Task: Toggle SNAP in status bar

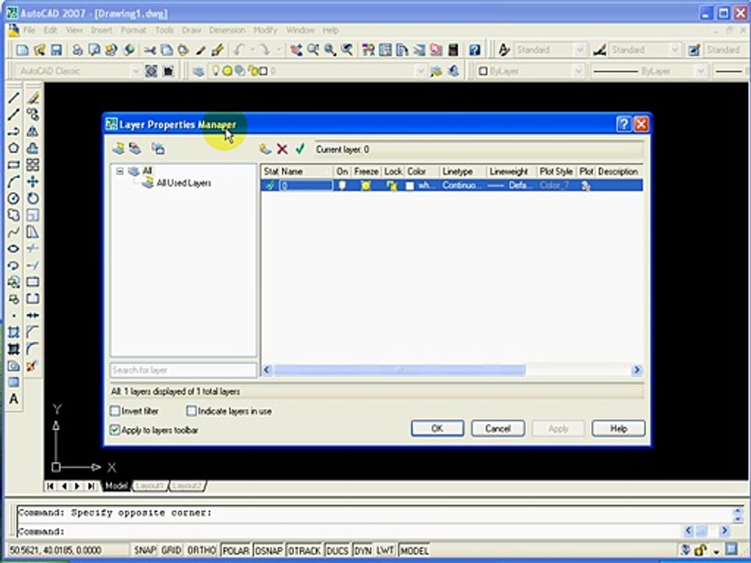Action: (145, 550)
